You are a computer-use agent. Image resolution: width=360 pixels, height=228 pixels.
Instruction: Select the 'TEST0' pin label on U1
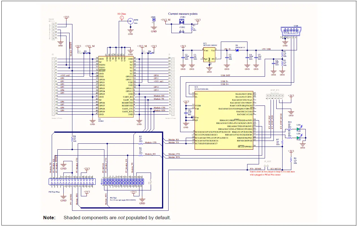coord(102,65)
